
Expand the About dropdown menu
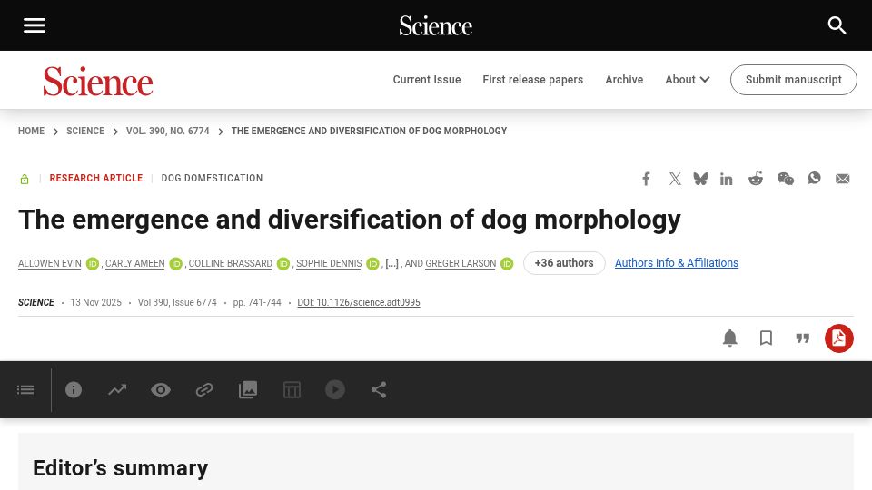(x=688, y=80)
